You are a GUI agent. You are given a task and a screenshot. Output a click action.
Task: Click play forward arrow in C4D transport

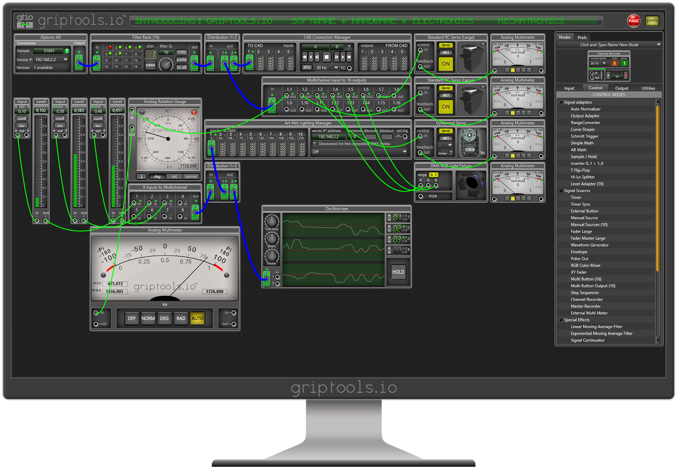click(343, 57)
